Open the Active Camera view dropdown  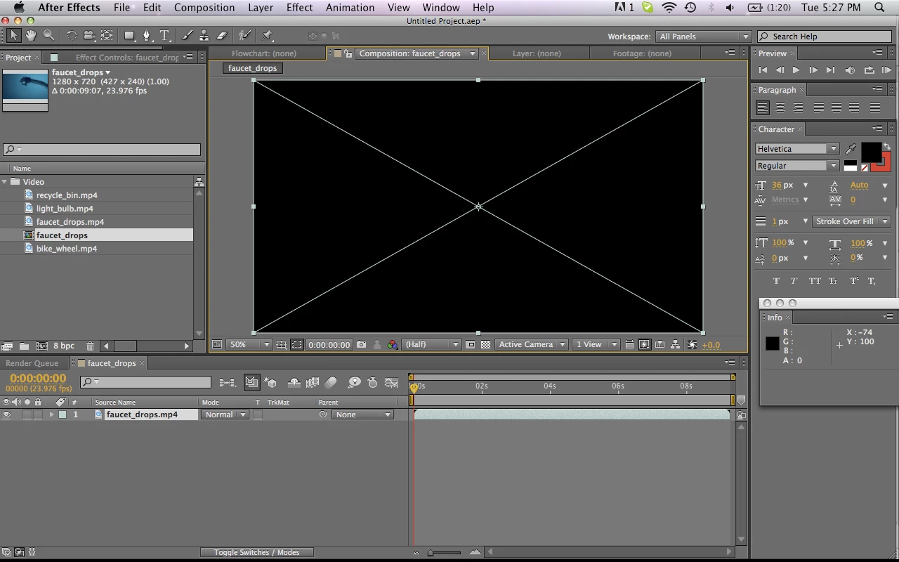pyautogui.click(x=531, y=345)
